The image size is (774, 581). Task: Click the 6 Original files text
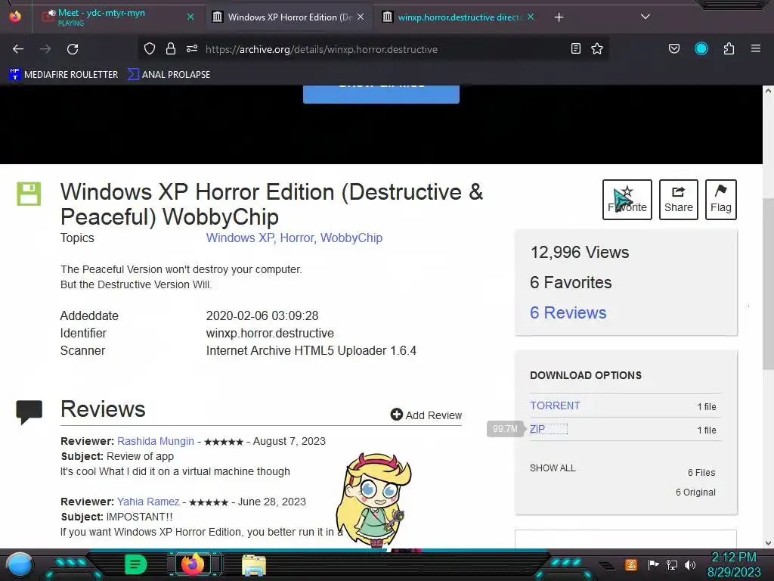[695, 492]
